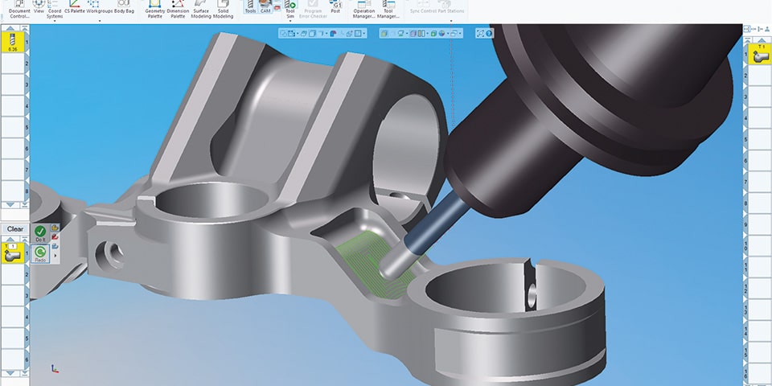Open the Dimension Palette
The width and height of the screenshot is (772, 386).
click(x=178, y=9)
